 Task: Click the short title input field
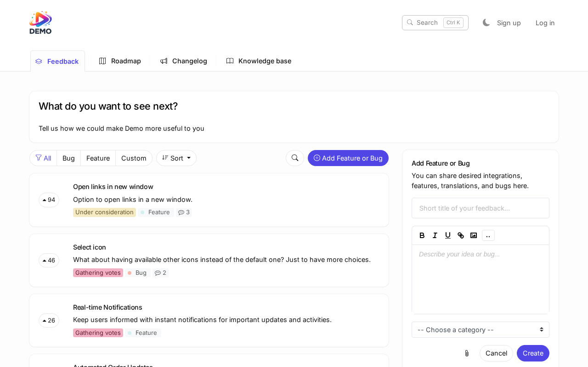point(480,208)
